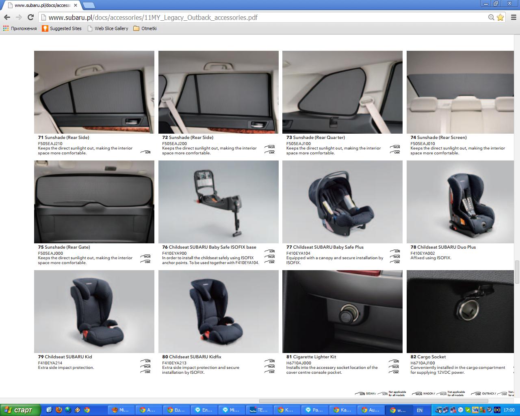Bookmark this page with the star icon
520x416 pixels.
tap(500, 17)
